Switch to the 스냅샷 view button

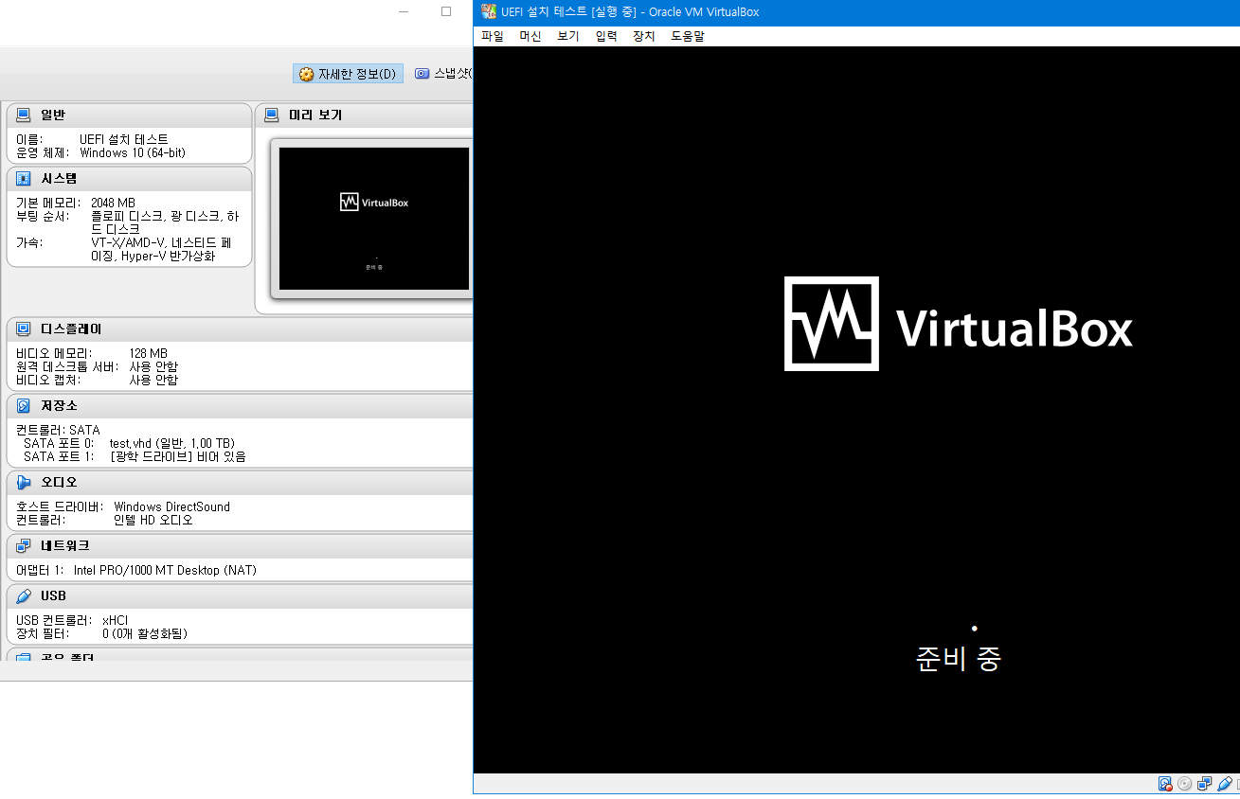click(442, 74)
